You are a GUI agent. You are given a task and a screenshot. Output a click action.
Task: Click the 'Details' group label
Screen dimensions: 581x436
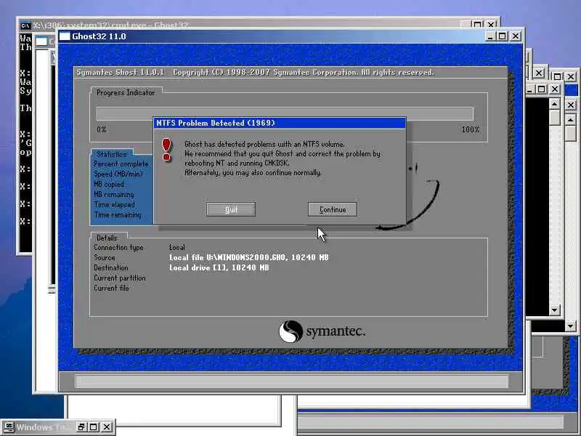107,238
